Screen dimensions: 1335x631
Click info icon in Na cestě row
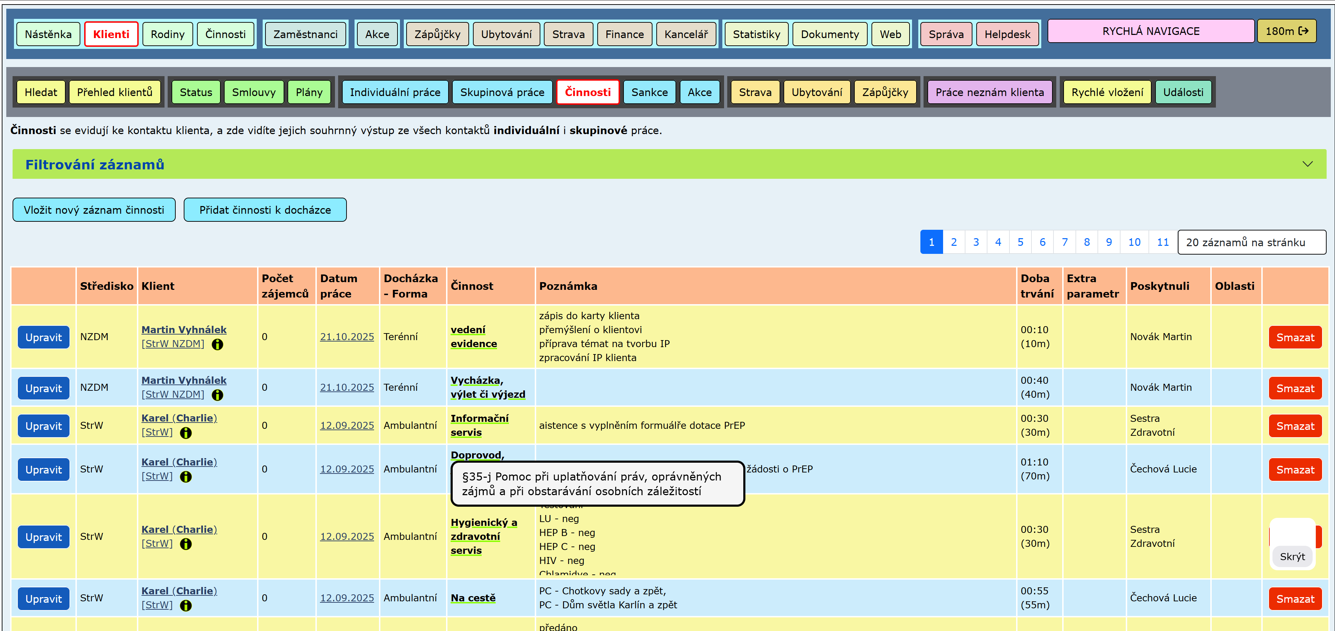point(185,606)
